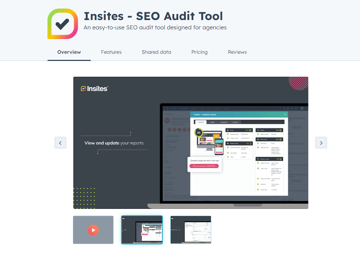Show previous carousel slide with left chevron
Viewport: 360px width, 263px height.
tap(60, 143)
